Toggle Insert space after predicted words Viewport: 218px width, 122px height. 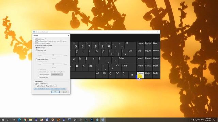[38, 86]
